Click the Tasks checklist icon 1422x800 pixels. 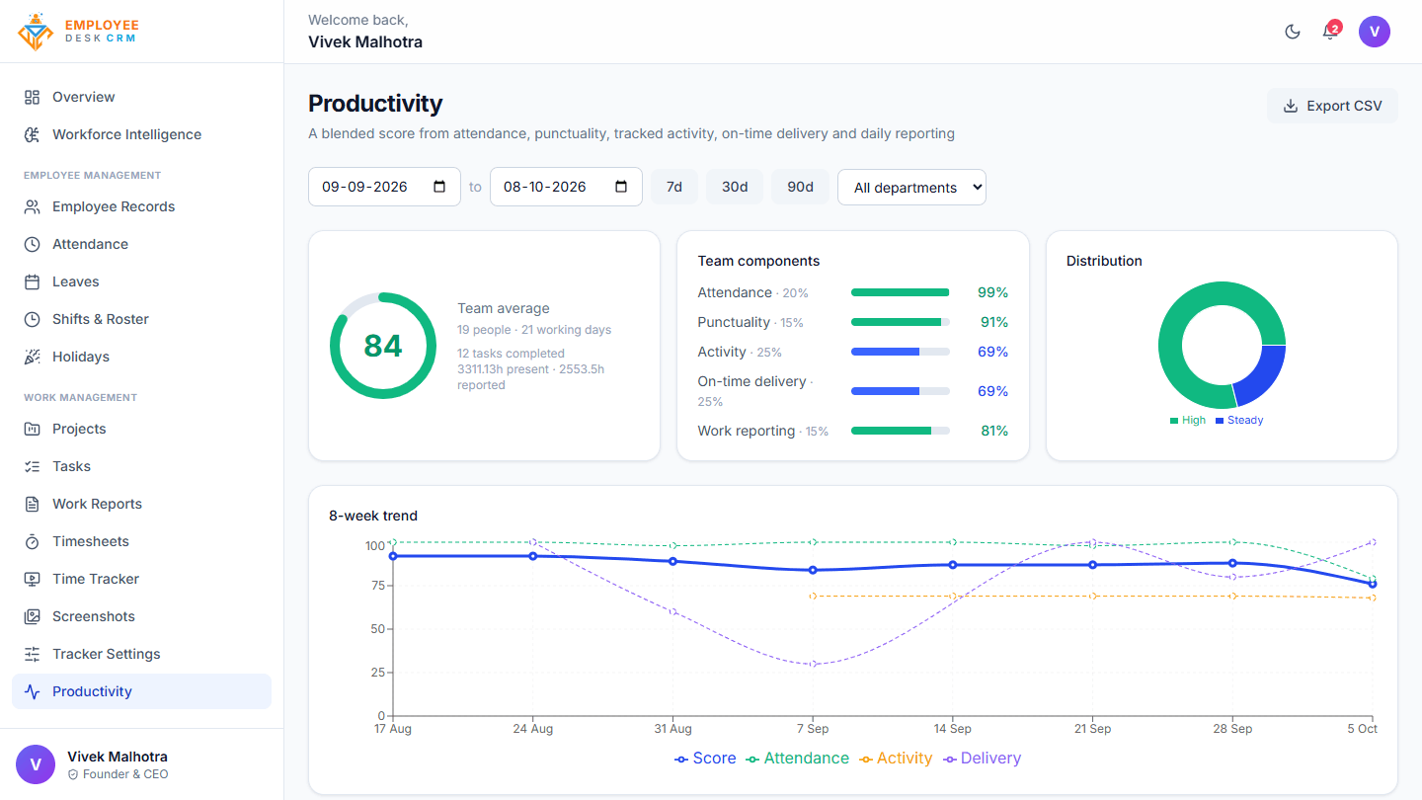[x=33, y=466]
